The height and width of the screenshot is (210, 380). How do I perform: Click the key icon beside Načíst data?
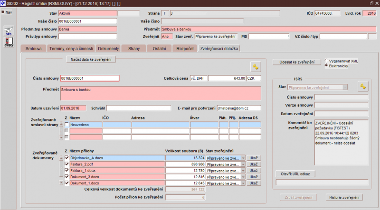(256, 67)
